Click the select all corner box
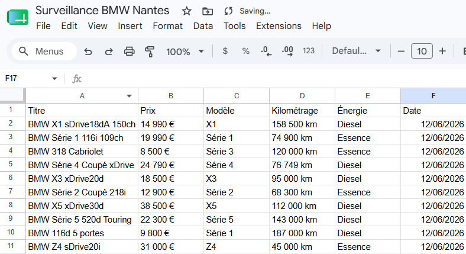This screenshot has height=254, width=466. point(12,95)
